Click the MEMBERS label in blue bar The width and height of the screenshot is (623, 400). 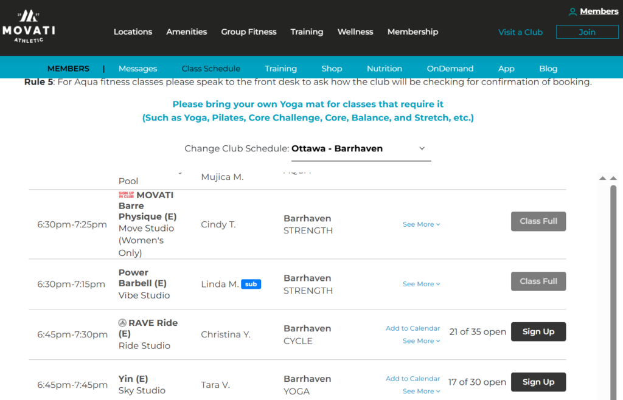click(68, 69)
